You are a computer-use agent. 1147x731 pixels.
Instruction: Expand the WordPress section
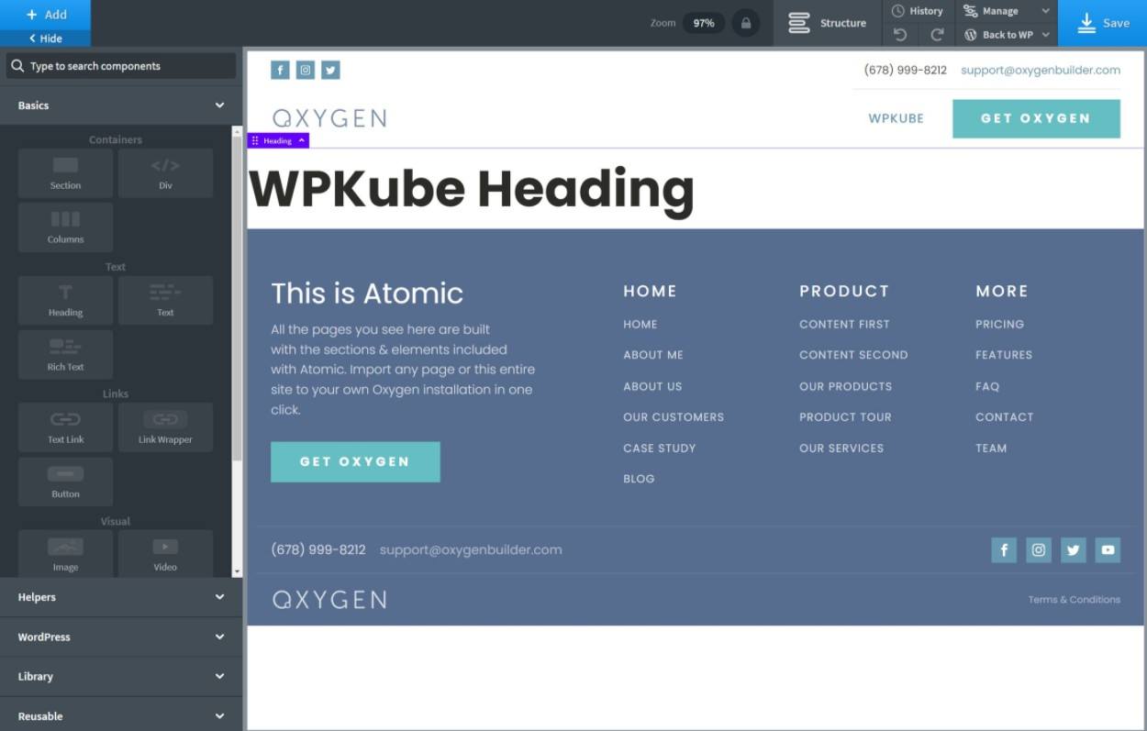(x=121, y=637)
